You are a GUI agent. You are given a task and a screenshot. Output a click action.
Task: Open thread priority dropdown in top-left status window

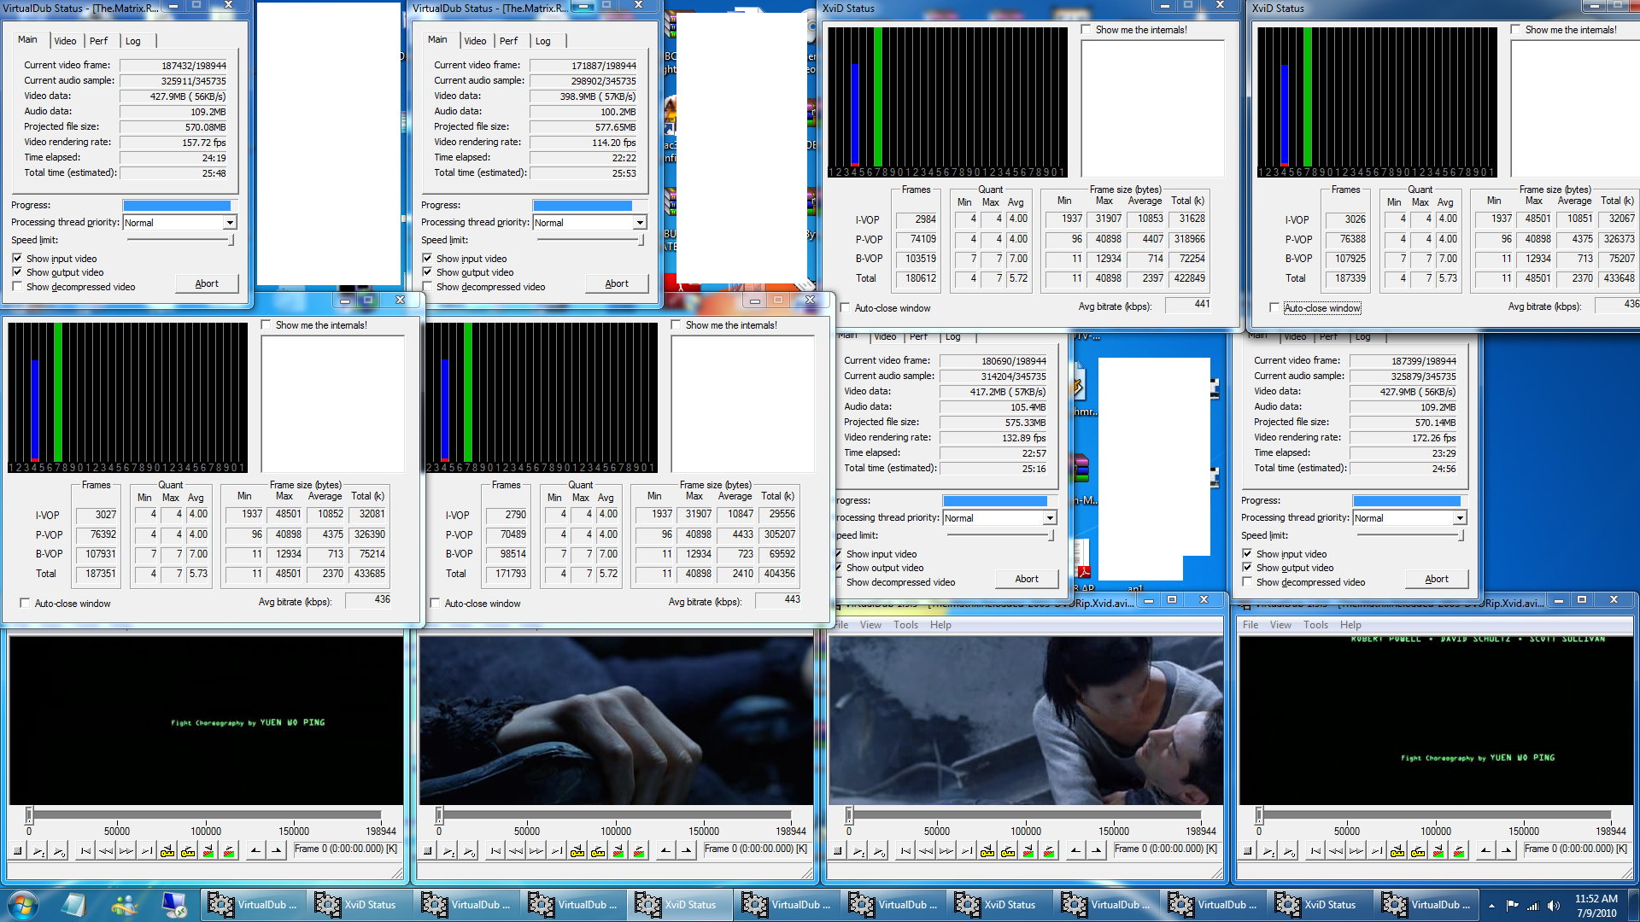click(x=230, y=223)
